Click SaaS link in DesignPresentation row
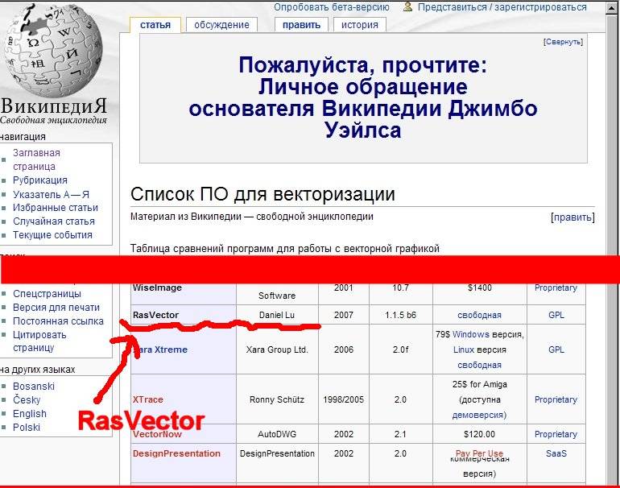 pos(556,453)
